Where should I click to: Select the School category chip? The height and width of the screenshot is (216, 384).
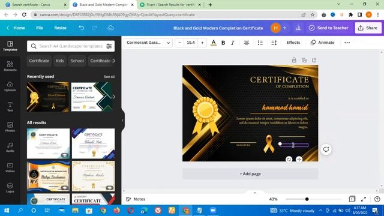pos(77,61)
